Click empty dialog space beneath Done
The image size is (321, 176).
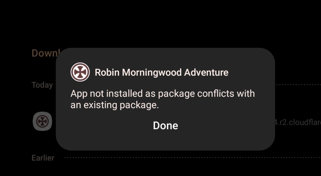click(166, 141)
